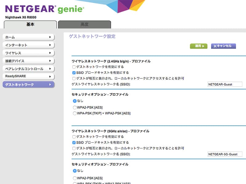Enable 2.4GHz guest network checkbox

click(x=74, y=67)
